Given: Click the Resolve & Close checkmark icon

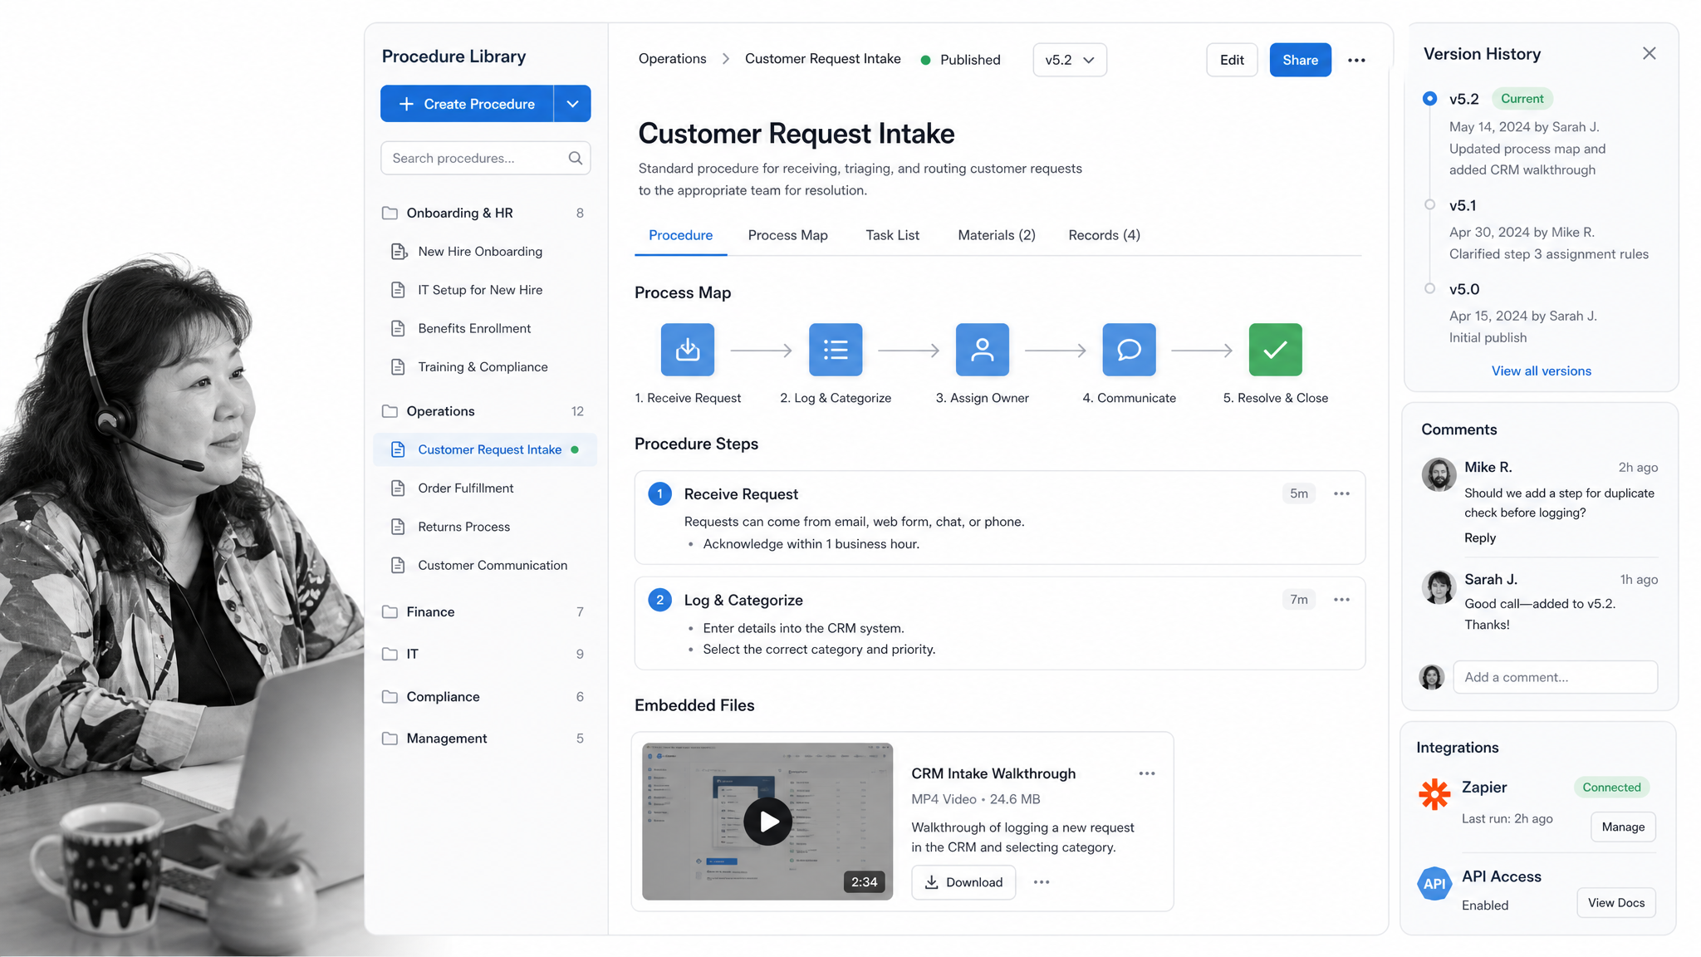Looking at the screenshot, I should coord(1275,350).
